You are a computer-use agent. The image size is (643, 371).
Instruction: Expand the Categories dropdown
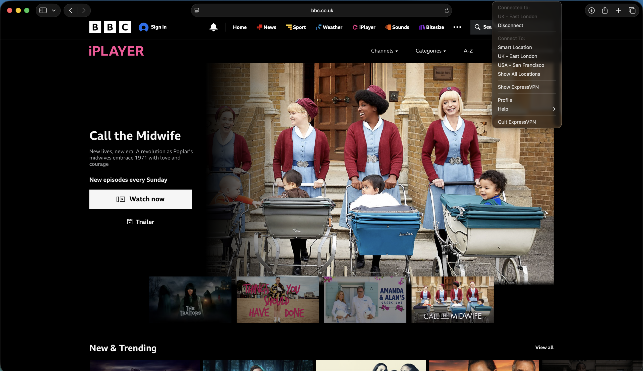(431, 51)
